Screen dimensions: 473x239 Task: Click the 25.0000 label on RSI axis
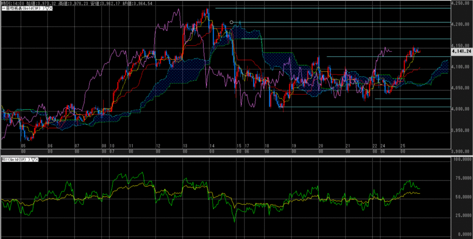pos(461,215)
